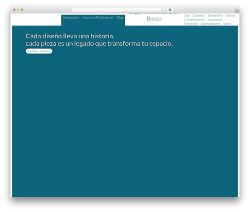Visit the Especialidades page

click(x=210, y=24)
